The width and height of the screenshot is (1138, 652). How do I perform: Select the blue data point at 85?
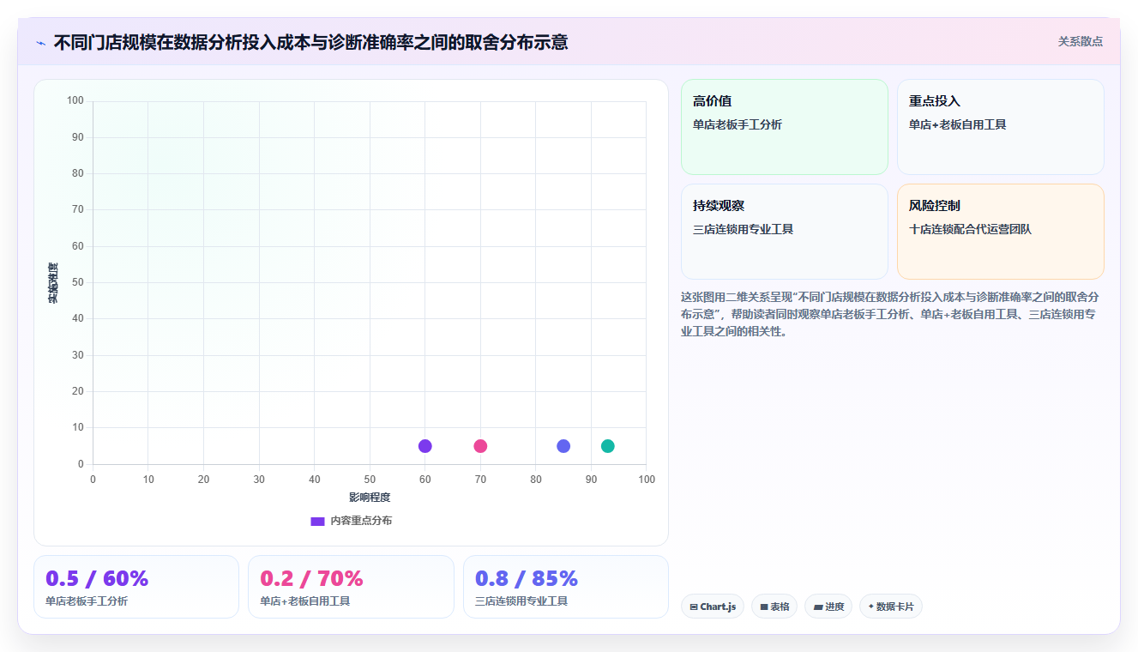(563, 446)
